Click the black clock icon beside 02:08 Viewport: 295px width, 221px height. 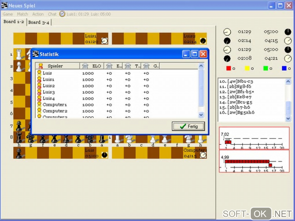tap(227, 58)
